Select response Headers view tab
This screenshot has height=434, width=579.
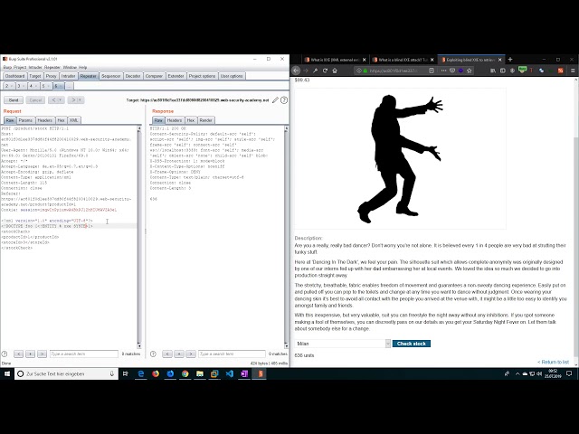(175, 120)
